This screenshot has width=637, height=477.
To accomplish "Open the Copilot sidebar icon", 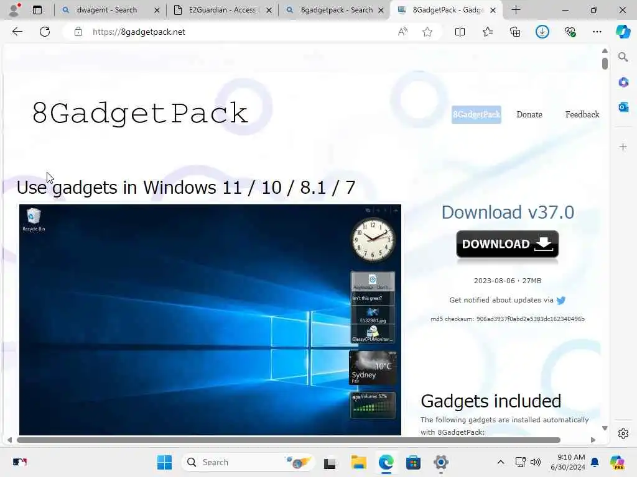I will coord(623,32).
